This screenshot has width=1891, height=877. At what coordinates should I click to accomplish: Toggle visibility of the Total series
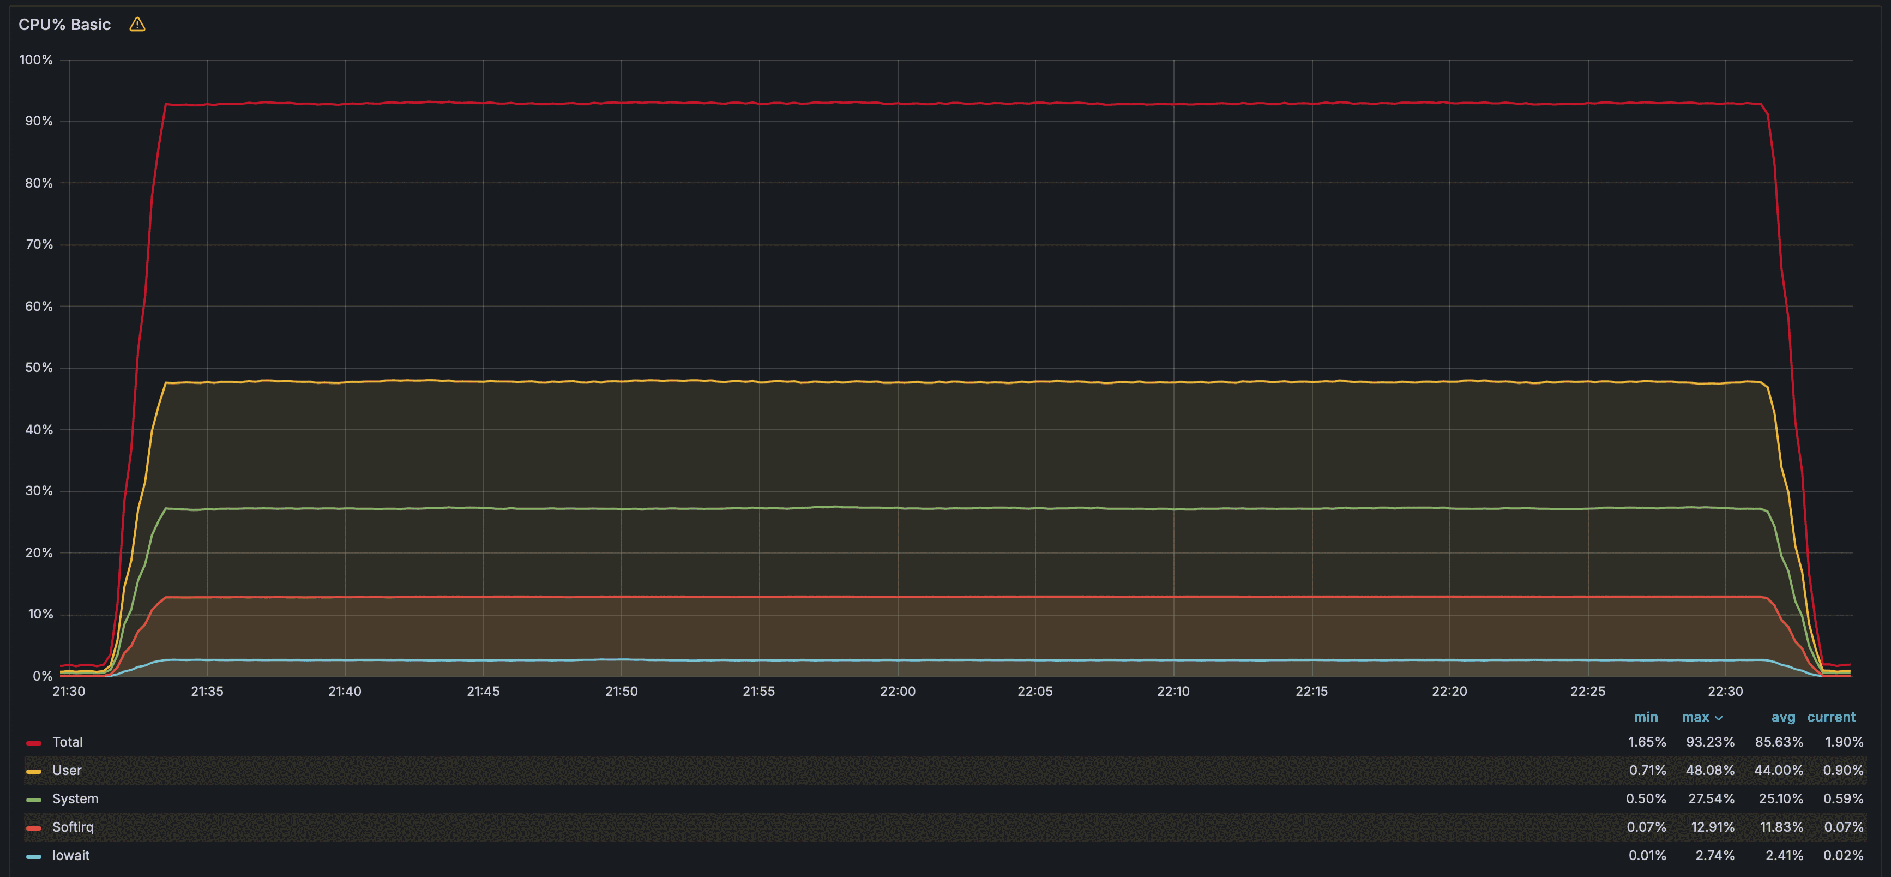pyautogui.click(x=68, y=742)
